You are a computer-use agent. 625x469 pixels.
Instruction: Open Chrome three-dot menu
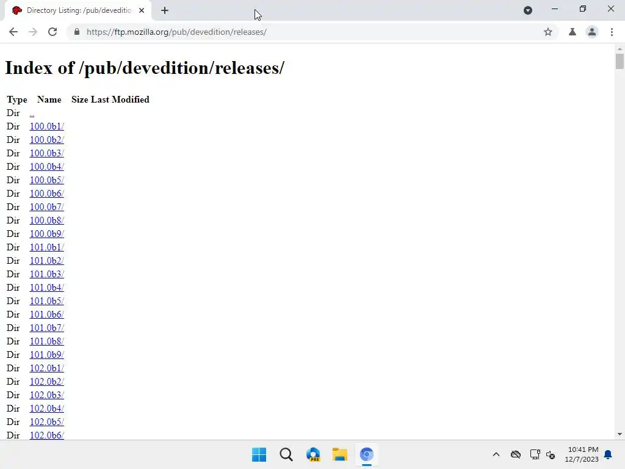[612, 32]
